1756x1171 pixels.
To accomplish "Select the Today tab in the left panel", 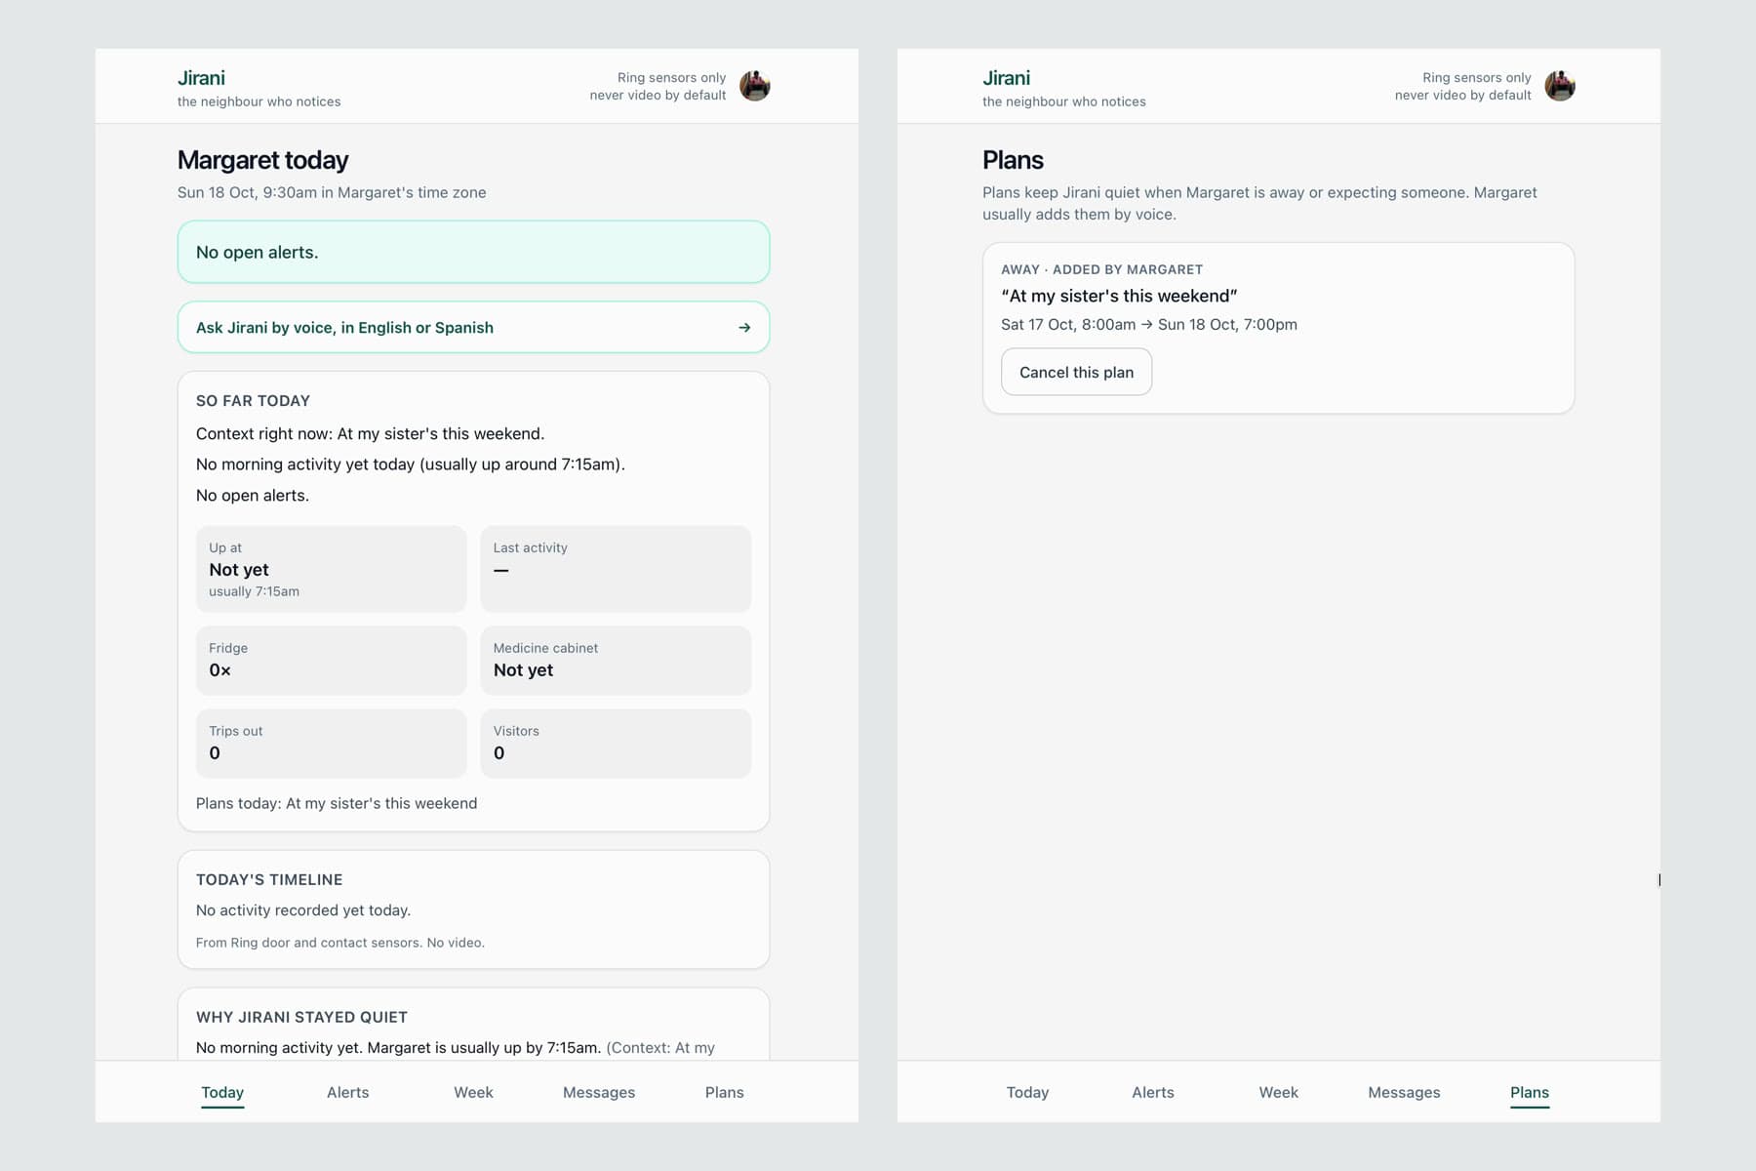I will [x=222, y=1092].
